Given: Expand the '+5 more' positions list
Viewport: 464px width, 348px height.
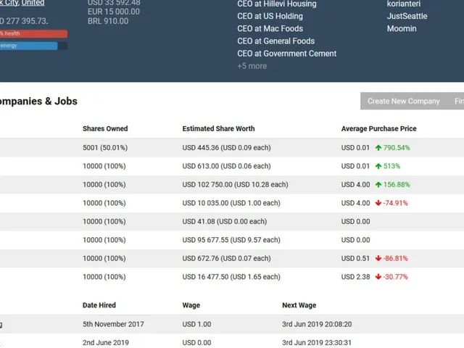Looking at the screenshot, I should pos(252,66).
